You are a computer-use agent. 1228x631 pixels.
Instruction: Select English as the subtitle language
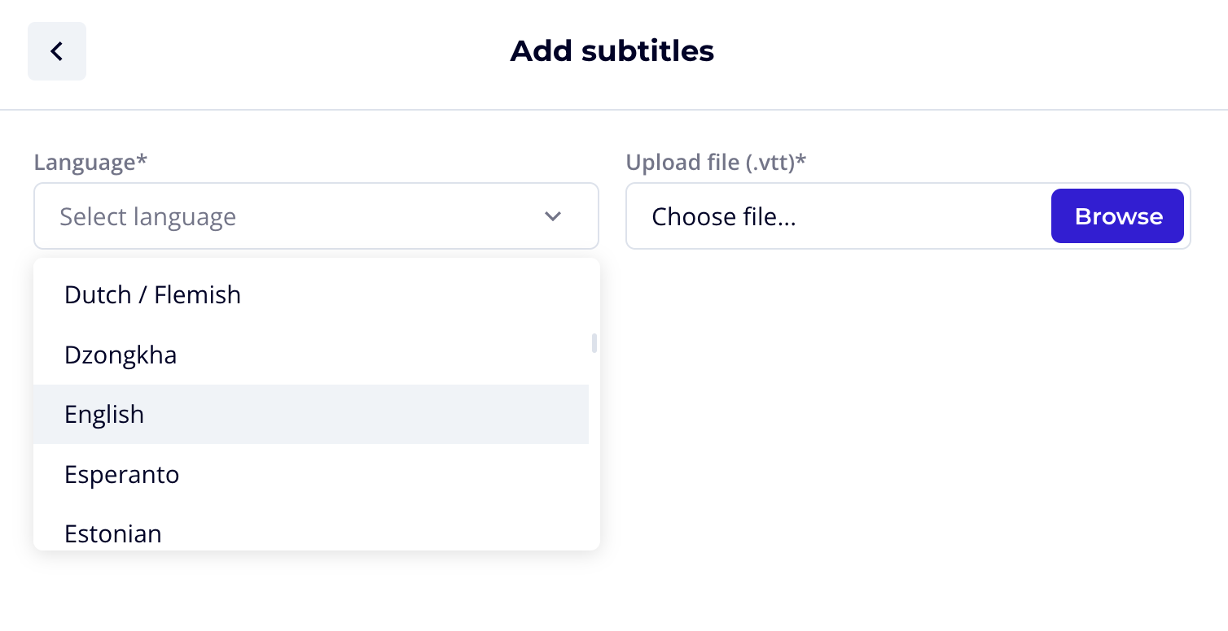click(x=104, y=414)
